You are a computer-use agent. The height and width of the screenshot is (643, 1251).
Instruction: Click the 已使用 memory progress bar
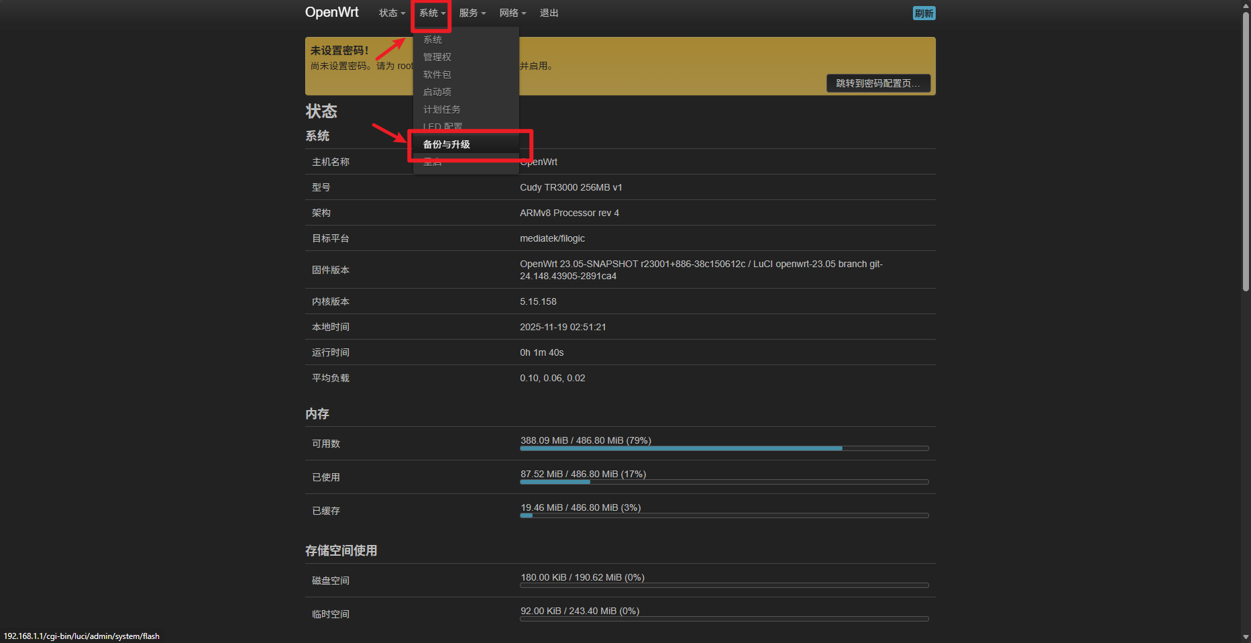click(x=724, y=481)
